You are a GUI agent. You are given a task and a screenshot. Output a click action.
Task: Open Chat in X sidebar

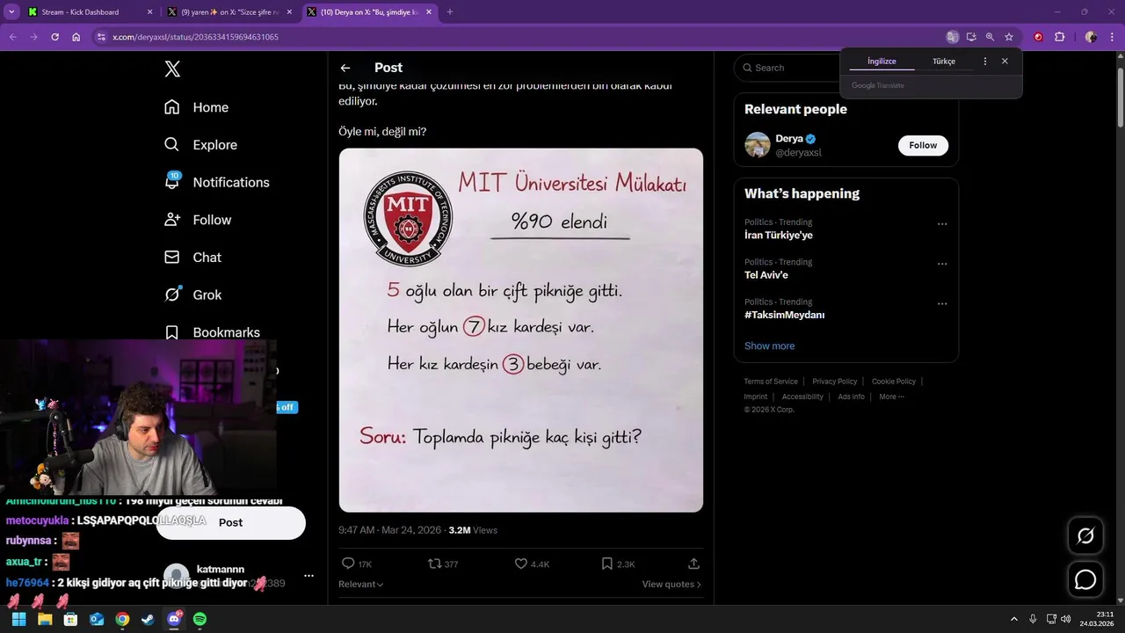pos(192,258)
